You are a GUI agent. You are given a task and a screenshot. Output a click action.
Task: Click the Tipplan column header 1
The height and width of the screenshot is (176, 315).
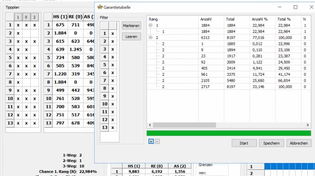tap(18, 17)
